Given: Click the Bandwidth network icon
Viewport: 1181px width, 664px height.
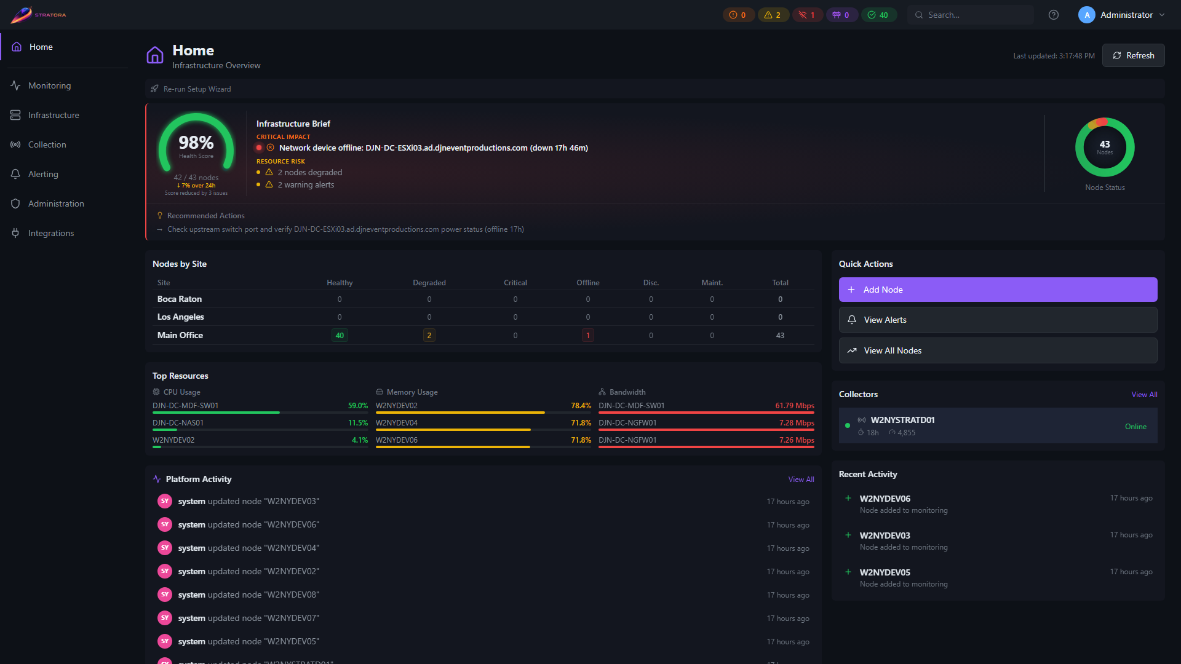Looking at the screenshot, I should coord(602,392).
